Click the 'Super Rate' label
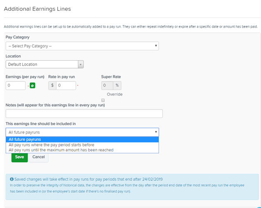 (111, 77)
